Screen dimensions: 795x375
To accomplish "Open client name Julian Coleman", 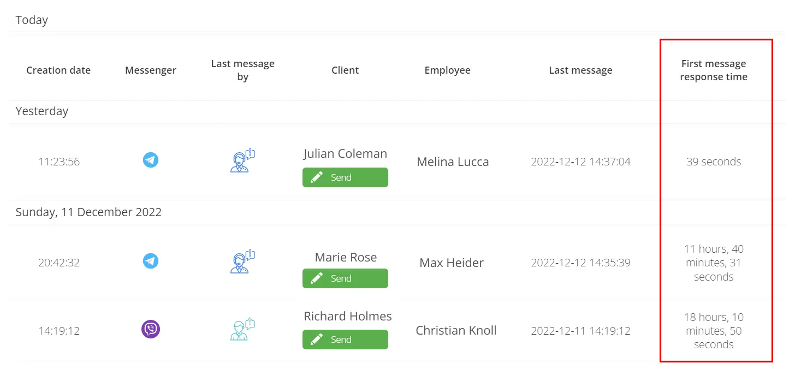I will [345, 154].
